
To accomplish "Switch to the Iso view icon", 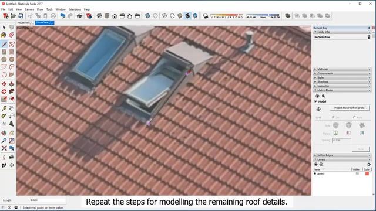I will (99, 16).
